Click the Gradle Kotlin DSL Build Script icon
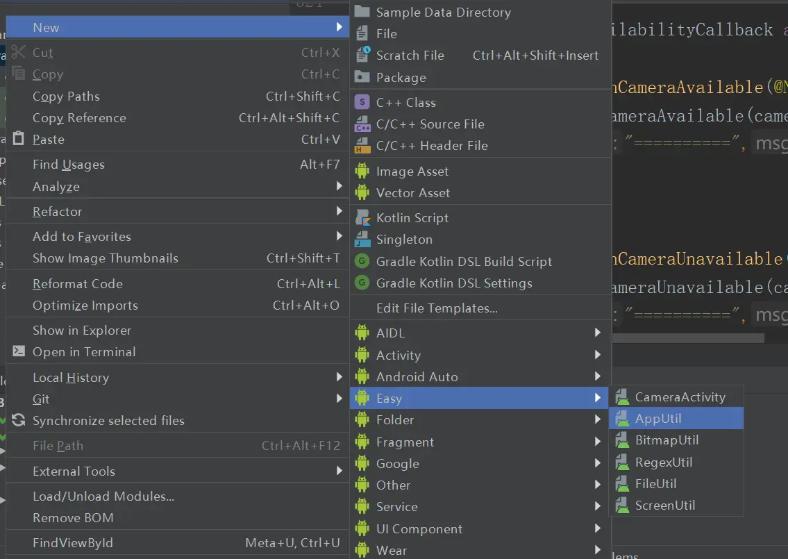This screenshot has height=559, width=788. (362, 261)
